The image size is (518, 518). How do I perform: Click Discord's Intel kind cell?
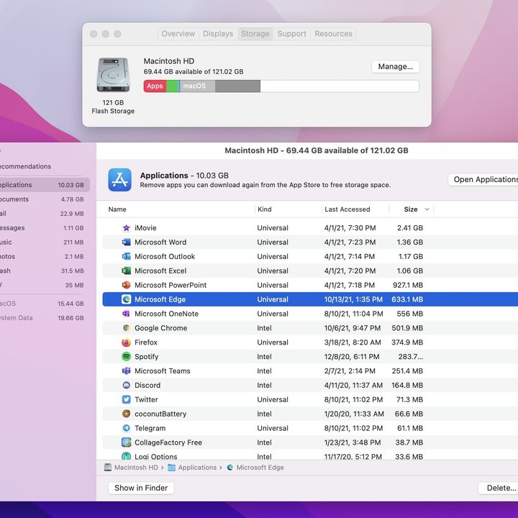264,385
